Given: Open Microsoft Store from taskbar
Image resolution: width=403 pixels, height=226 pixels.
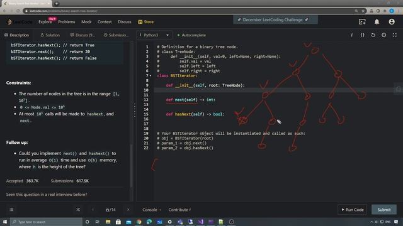Looking at the screenshot, I should click(118, 222).
